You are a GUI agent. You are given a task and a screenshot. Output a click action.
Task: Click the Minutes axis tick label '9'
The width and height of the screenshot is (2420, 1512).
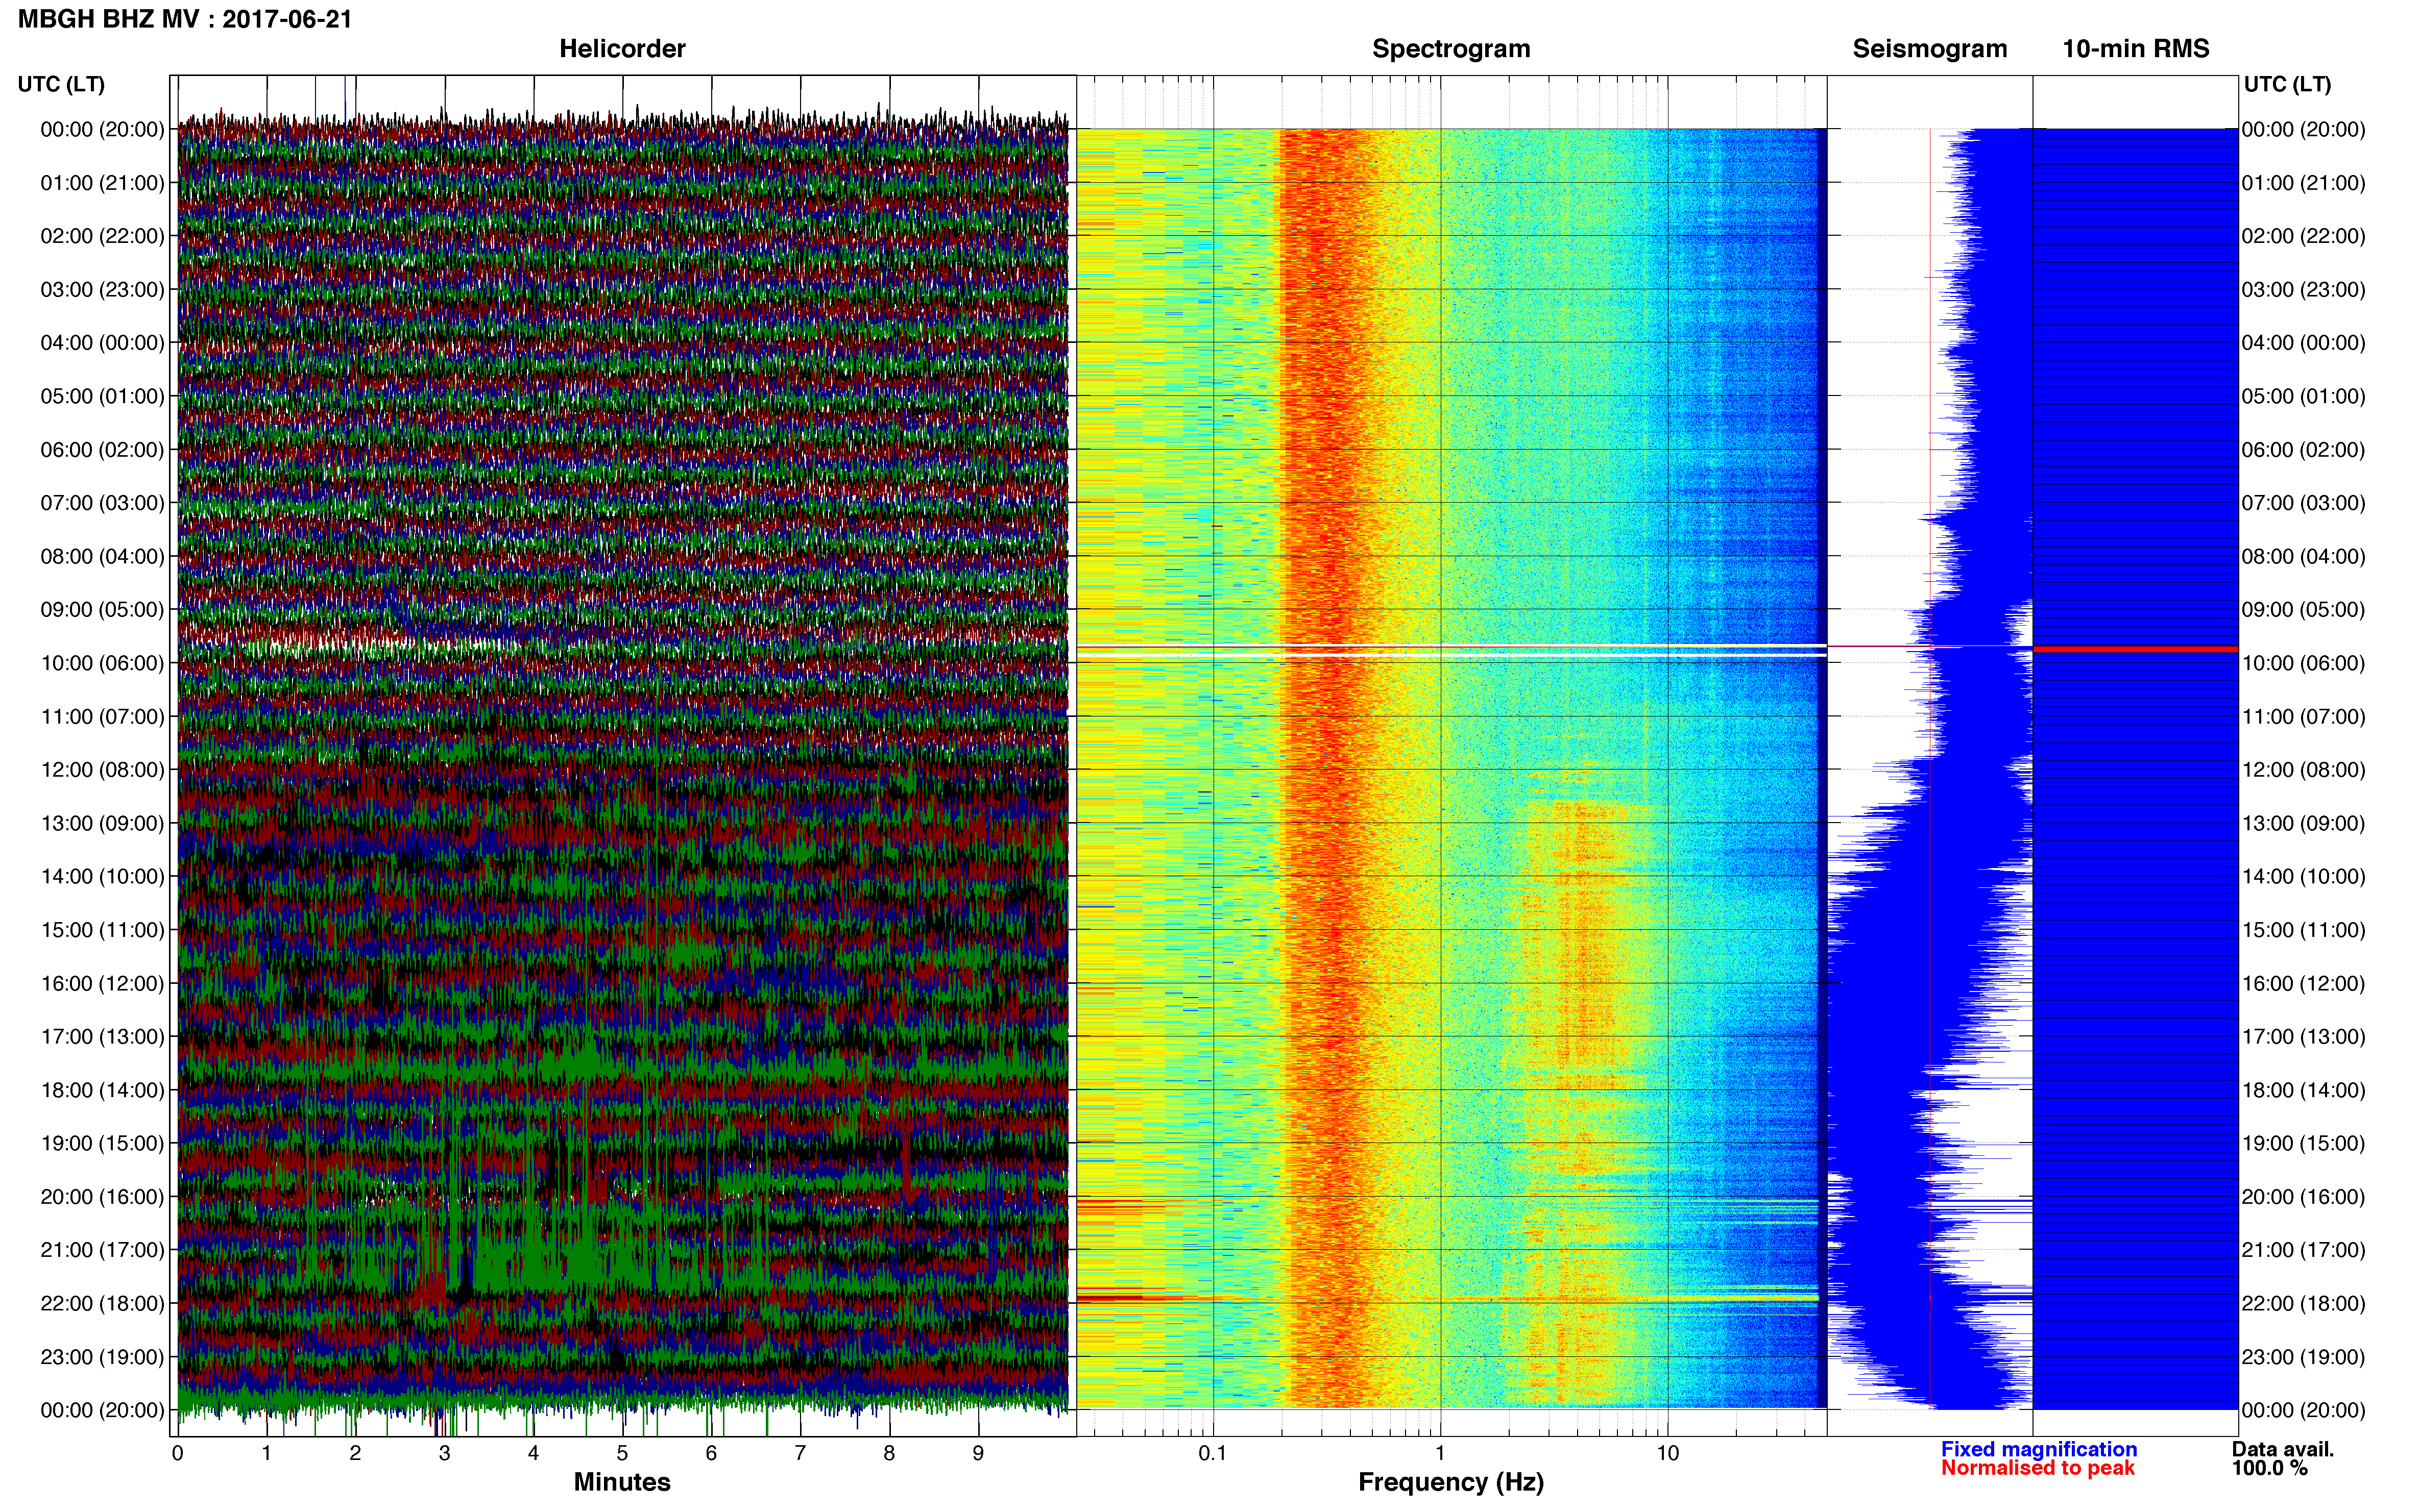978,1454
